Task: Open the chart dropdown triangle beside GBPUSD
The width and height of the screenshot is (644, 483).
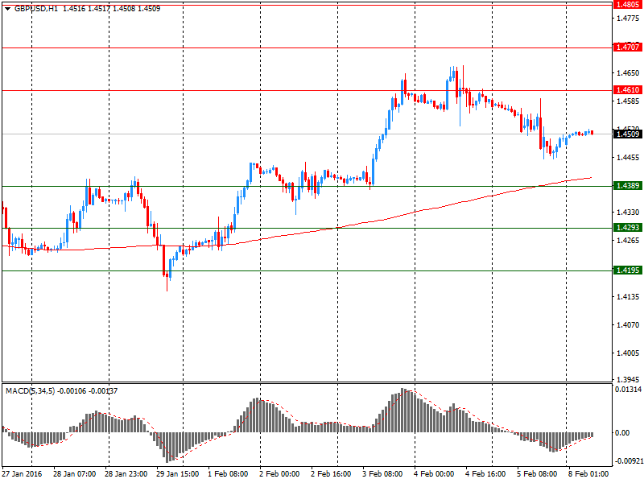Action: coord(7,9)
